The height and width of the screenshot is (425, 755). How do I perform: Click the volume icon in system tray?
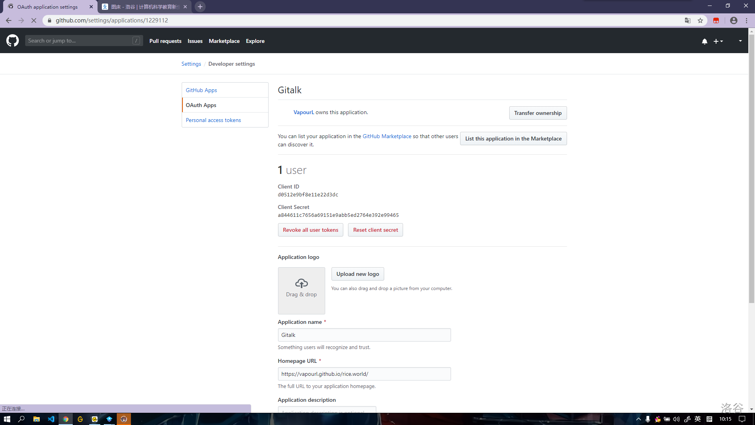click(676, 419)
